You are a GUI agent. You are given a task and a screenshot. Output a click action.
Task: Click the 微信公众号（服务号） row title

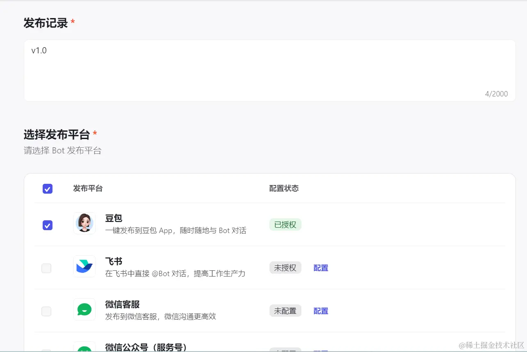pos(146,347)
